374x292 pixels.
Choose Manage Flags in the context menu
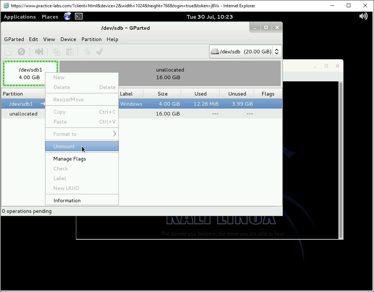point(70,159)
